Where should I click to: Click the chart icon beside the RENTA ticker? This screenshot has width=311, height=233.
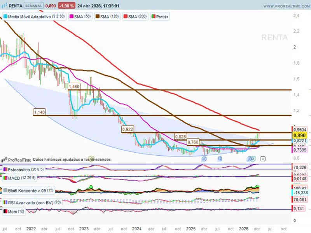(4, 6)
